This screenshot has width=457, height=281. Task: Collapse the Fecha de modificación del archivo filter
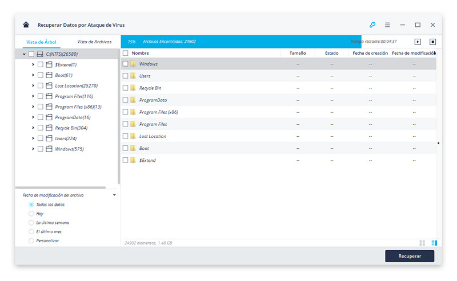[x=115, y=195]
